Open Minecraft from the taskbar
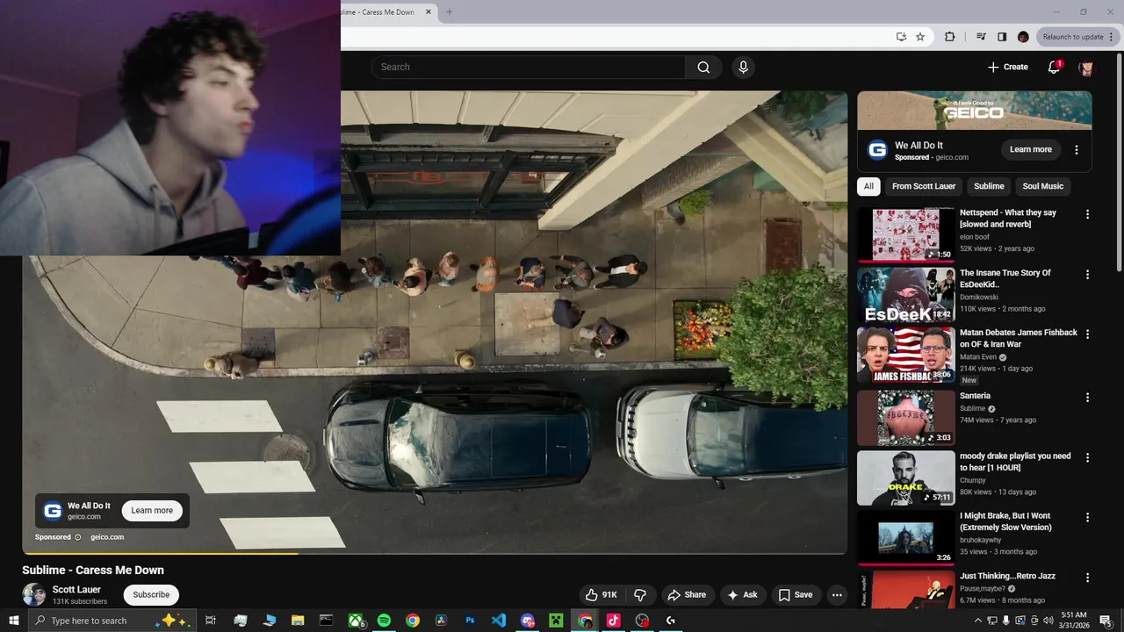1124x632 pixels. 556,621
